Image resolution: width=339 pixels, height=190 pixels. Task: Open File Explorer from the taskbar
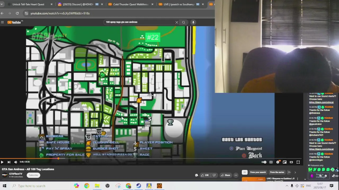(97, 186)
